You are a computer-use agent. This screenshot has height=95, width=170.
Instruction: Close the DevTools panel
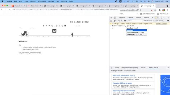(168, 18)
